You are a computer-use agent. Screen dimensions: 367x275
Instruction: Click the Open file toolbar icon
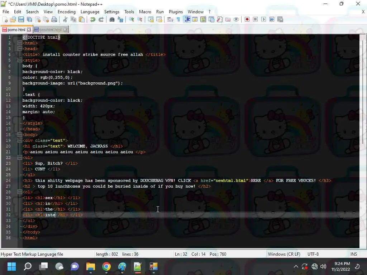click(13, 19)
